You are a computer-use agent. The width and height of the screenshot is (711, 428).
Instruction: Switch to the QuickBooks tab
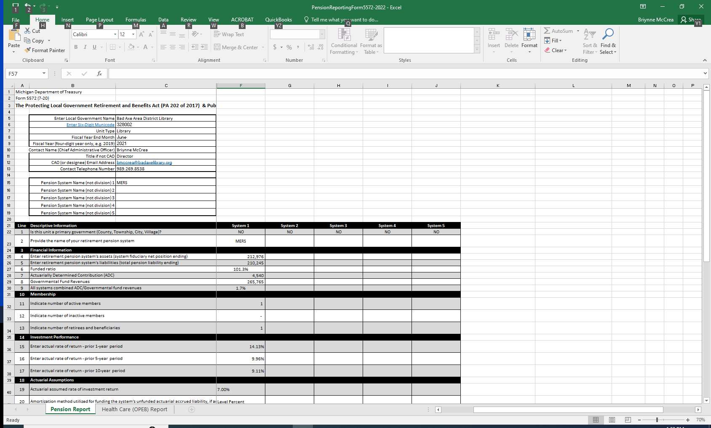[278, 20]
